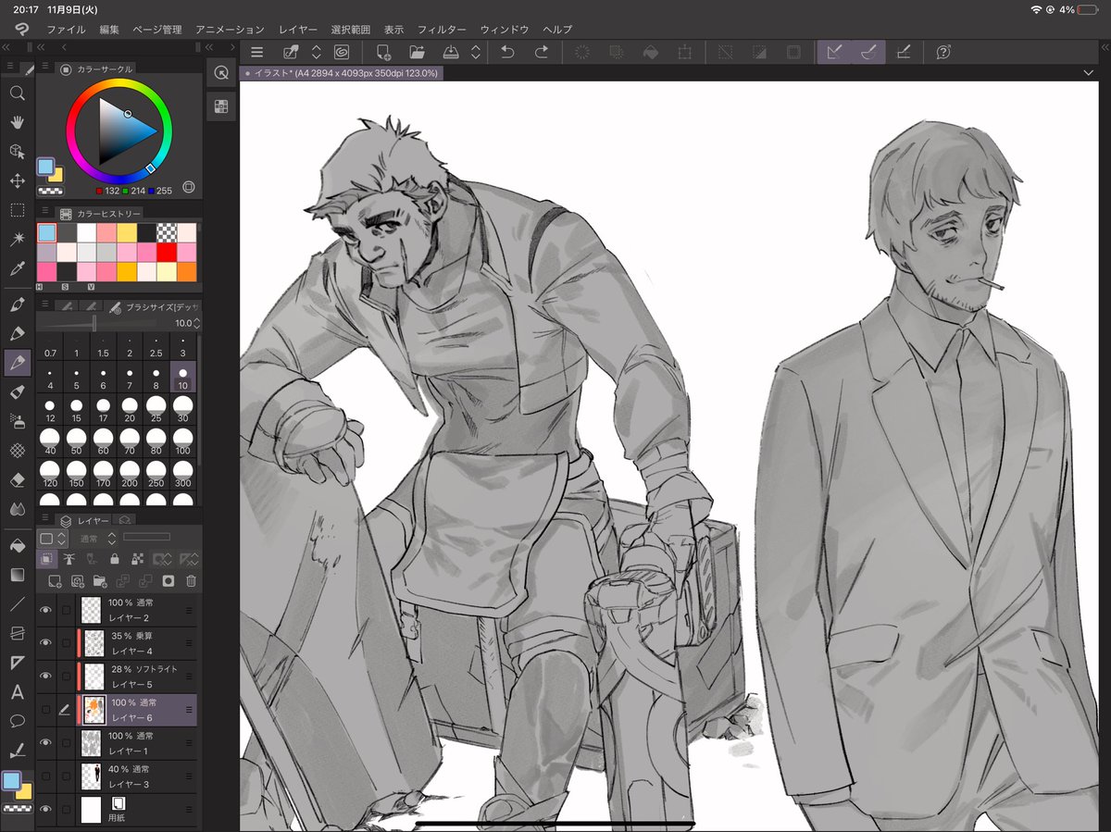Click the orange swatch in color history
Image resolution: width=1111 pixels, height=832 pixels.
tap(187, 271)
